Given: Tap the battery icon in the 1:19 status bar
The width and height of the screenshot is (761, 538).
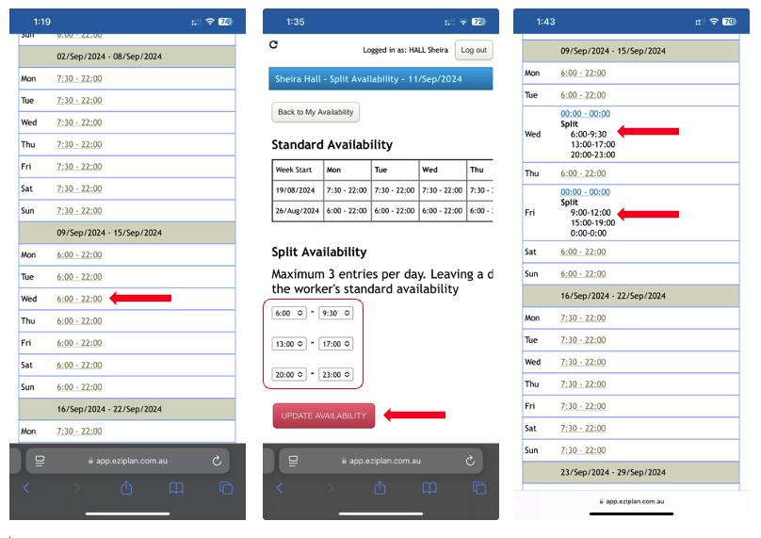Looking at the screenshot, I should click(x=226, y=22).
